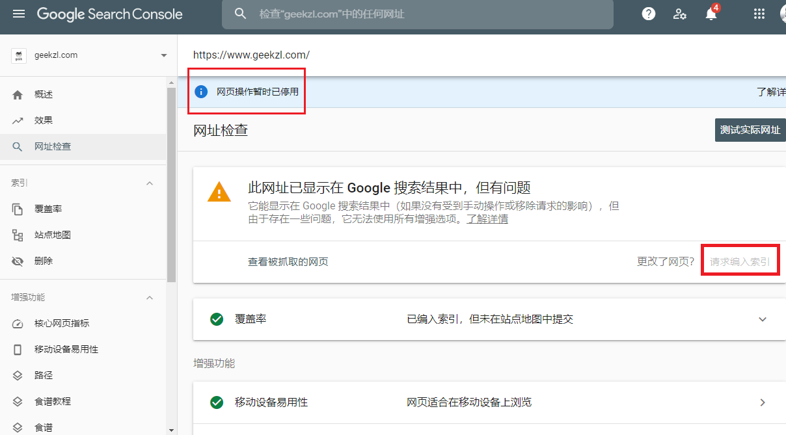Click the 测试实际网址 button
786x435 pixels.
pos(750,130)
